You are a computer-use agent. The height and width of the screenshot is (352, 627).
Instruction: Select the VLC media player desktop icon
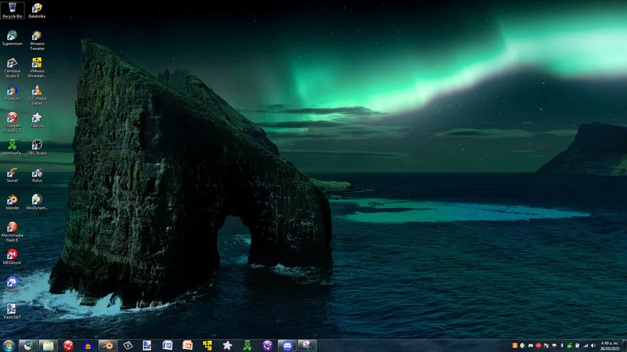coord(37,95)
